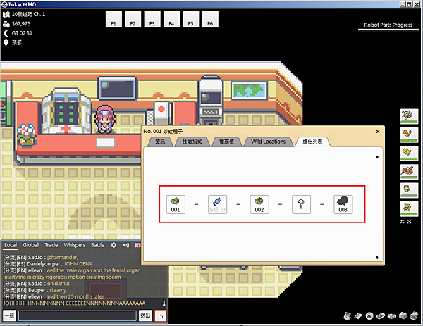Click Danielyourpal's name in chat
The width and height of the screenshot is (423, 326).
43,264
